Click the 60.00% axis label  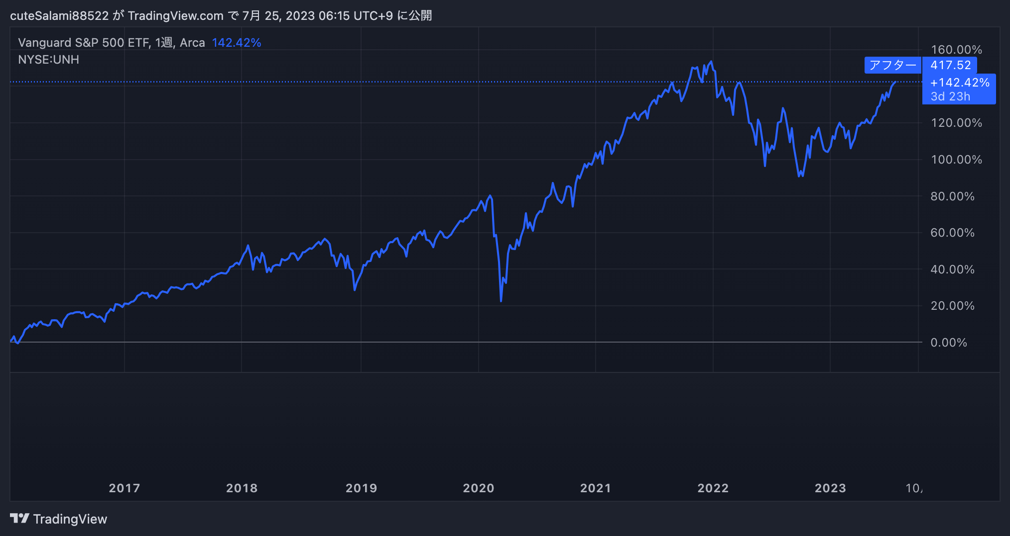(952, 233)
